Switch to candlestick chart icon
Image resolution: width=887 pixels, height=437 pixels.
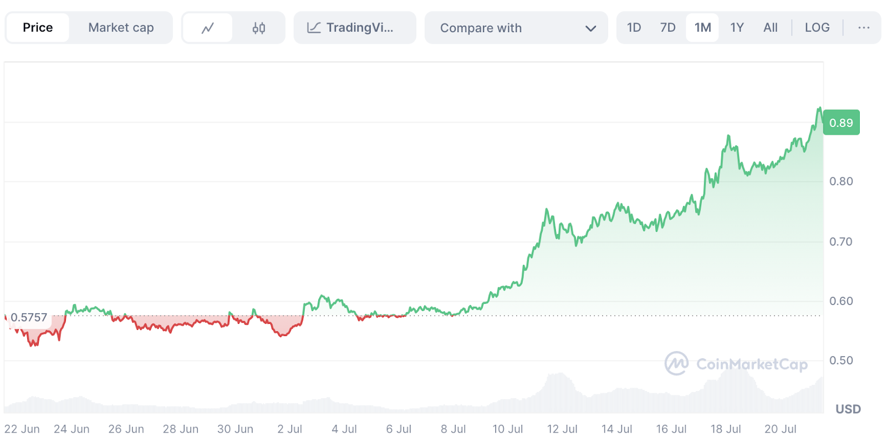(x=258, y=28)
